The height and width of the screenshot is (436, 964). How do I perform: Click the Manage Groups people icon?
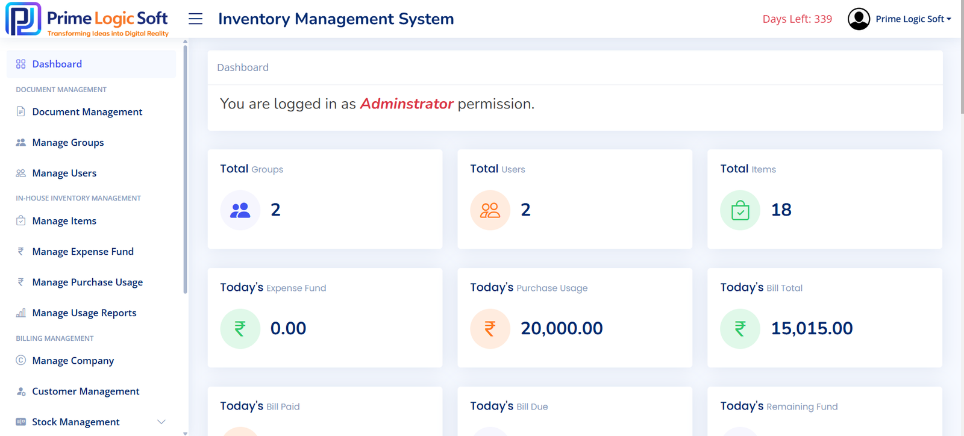click(21, 142)
